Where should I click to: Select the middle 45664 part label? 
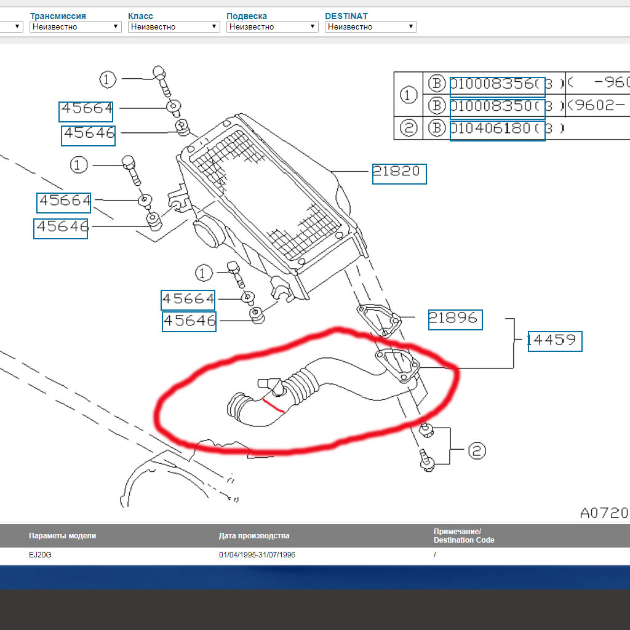(x=64, y=202)
